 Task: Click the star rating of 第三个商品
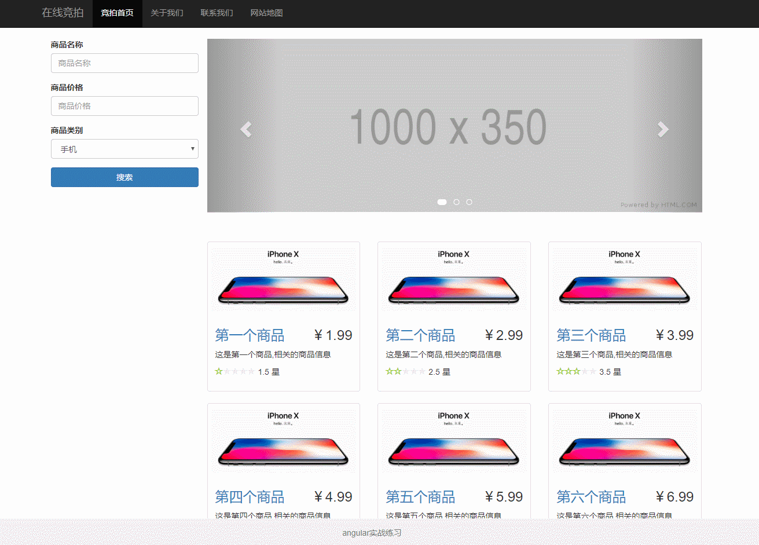tap(576, 372)
